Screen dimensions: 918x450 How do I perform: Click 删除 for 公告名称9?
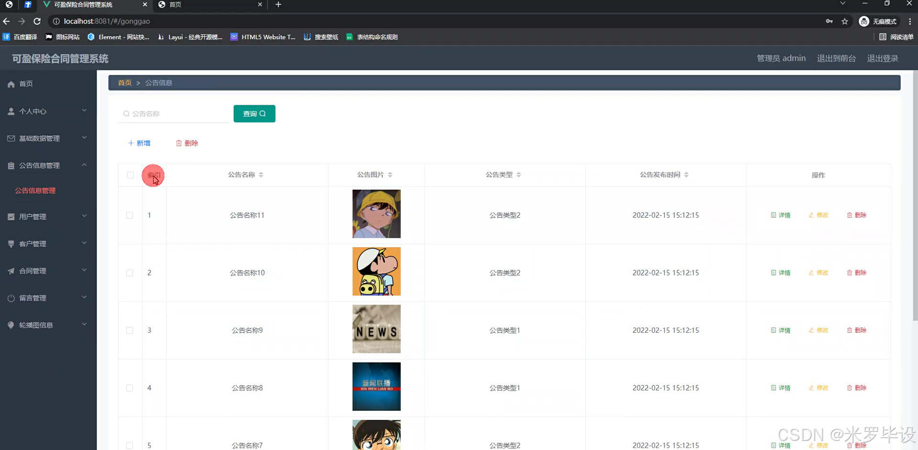(x=857, y=330)
